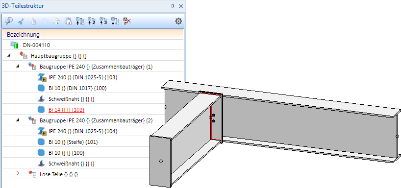This screenshot has width=401, height=188.
Task: Select IPE 240 {DIN 1025-5} {103}
Action: tap(83, 77)
